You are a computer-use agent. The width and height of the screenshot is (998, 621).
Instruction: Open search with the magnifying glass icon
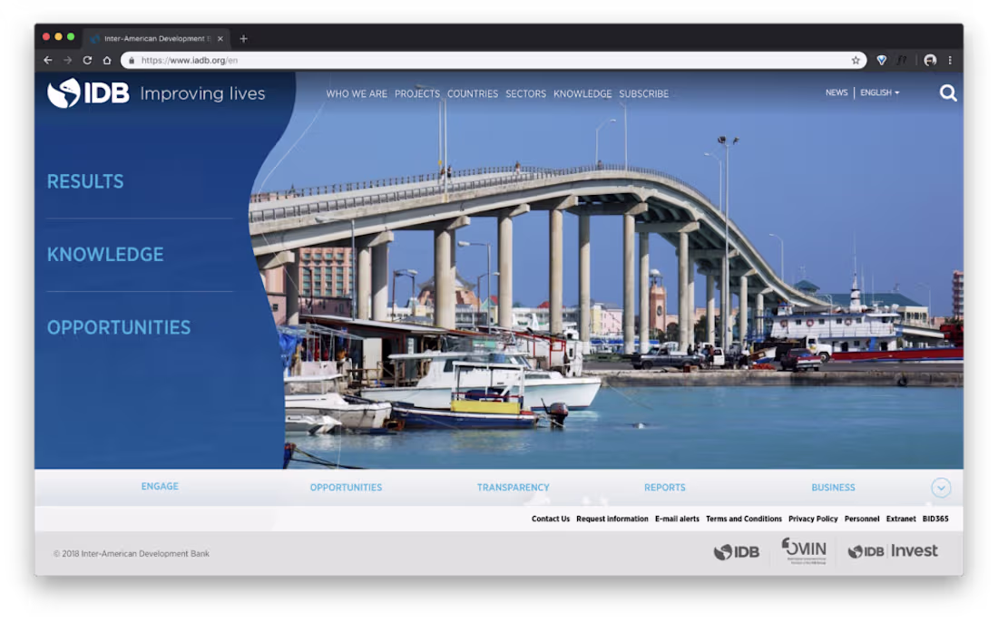coord(948,92)
